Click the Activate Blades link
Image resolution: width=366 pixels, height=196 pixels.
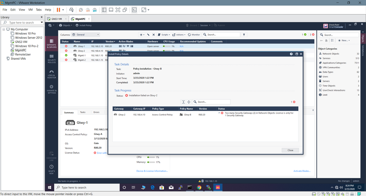(302, 171)
